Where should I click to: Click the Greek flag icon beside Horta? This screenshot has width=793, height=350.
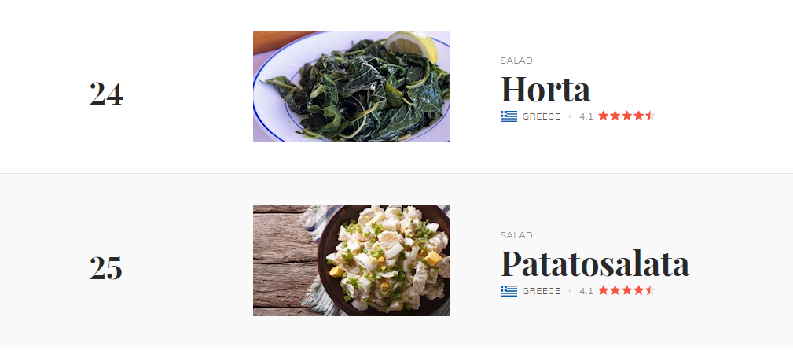pyautogui.click(x=508, y=116)
